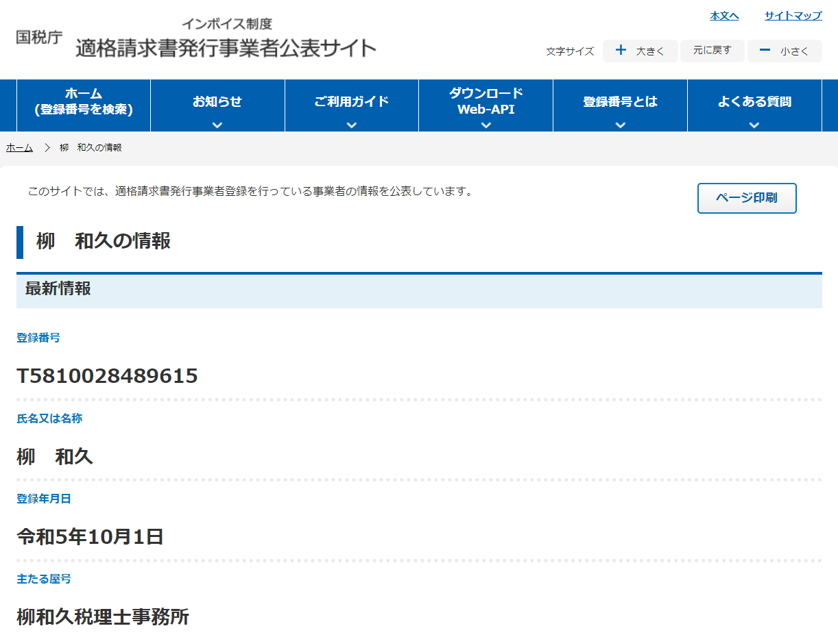838x637 pixels.
Task: Click the ホーム breadcrumb link
Action: tap(19, 148)
